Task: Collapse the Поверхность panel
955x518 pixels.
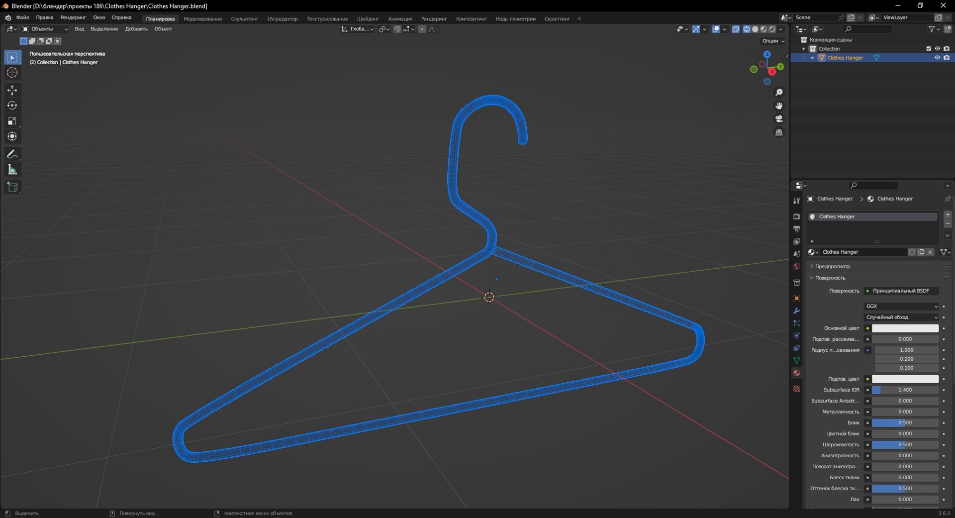Action: (830, 278)
